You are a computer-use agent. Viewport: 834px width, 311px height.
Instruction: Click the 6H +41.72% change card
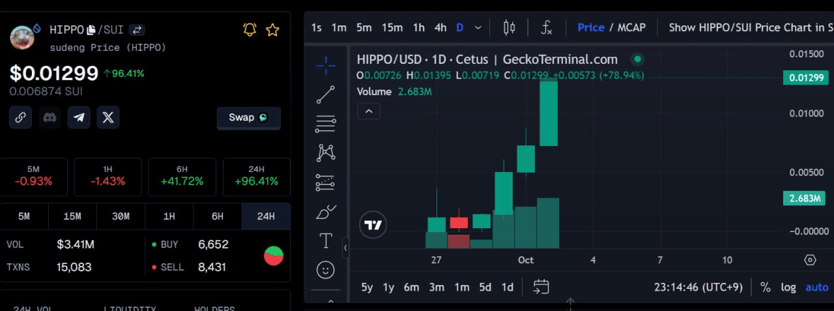coord(182,177)
